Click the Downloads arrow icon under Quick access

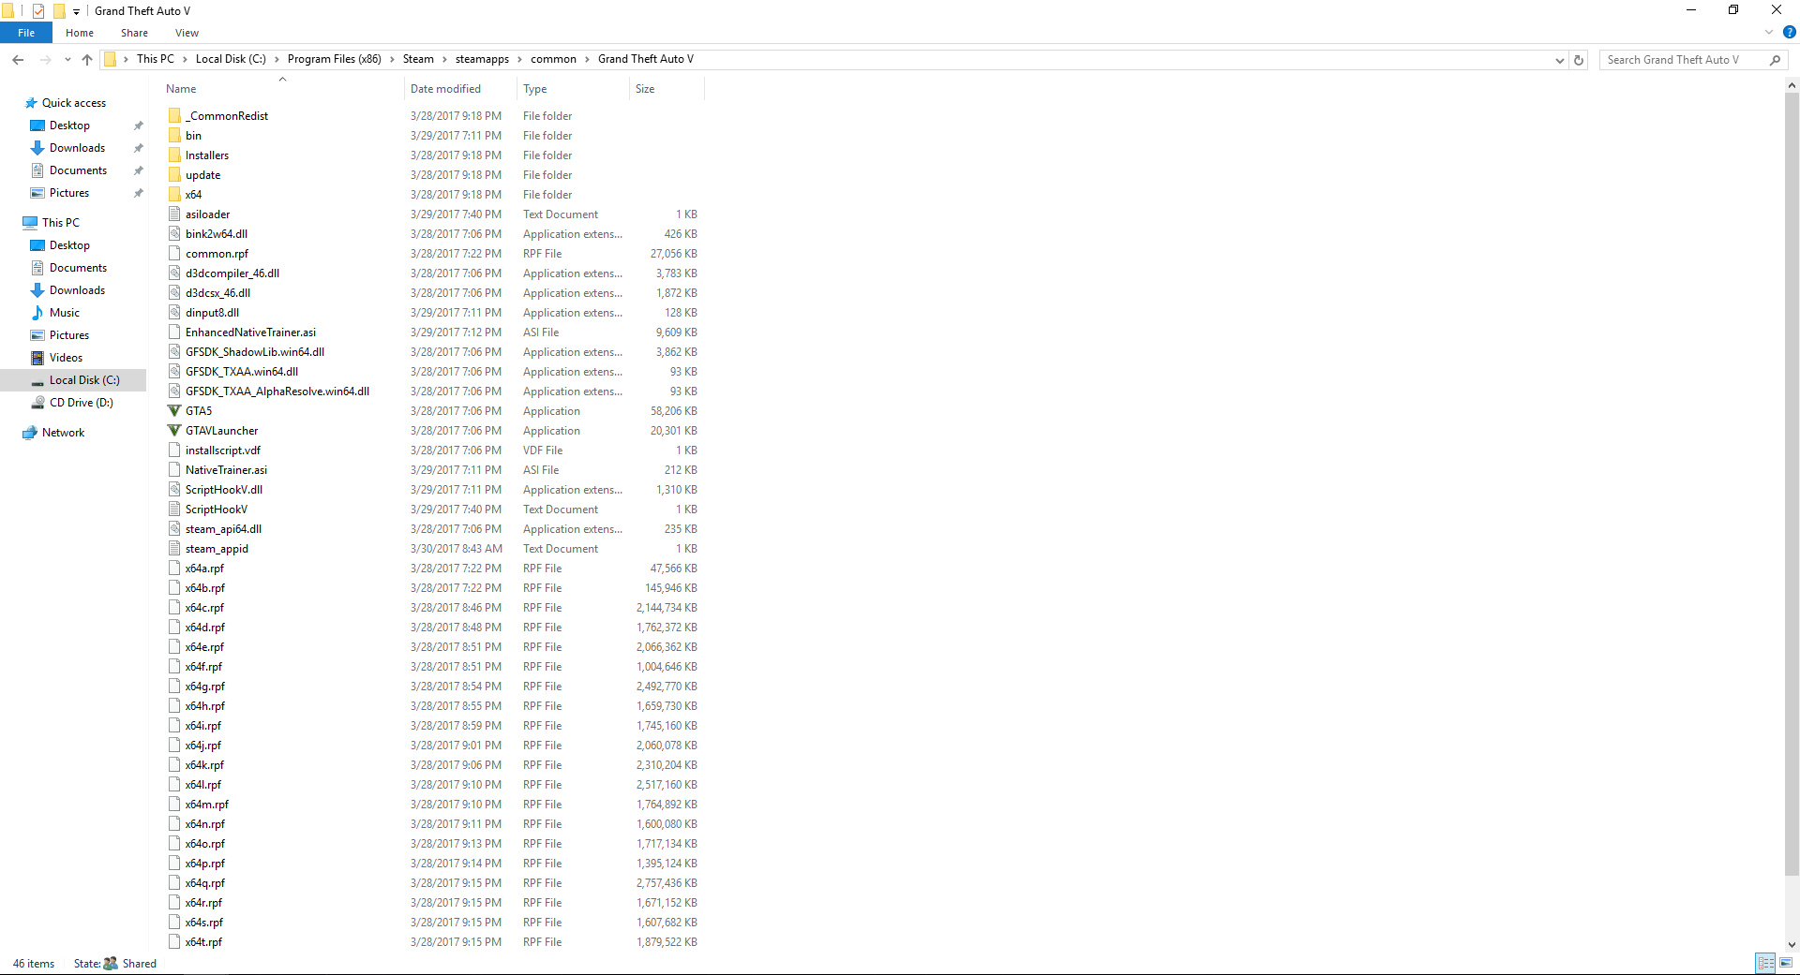click(x=37, y=148)
